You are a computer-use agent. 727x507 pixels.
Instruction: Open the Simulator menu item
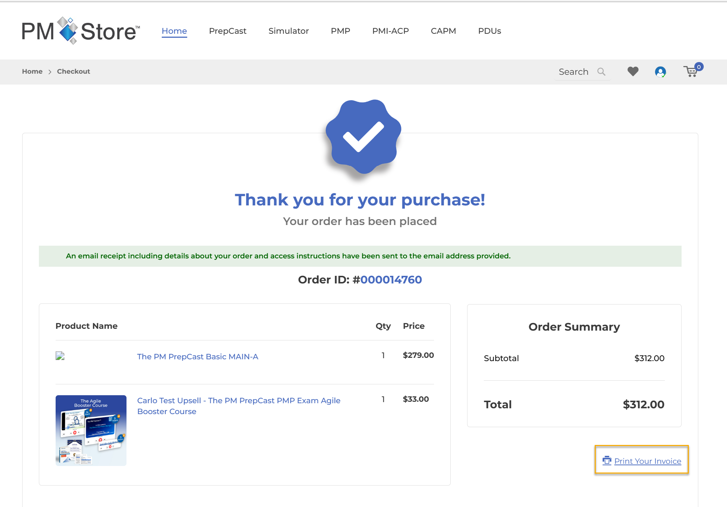coord(289,31)
